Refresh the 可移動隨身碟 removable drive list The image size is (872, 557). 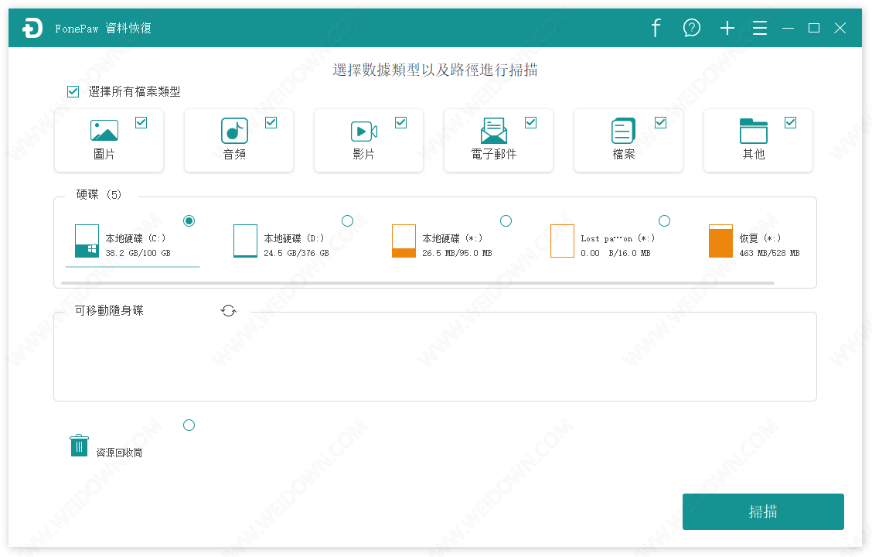tap(228, 310)
